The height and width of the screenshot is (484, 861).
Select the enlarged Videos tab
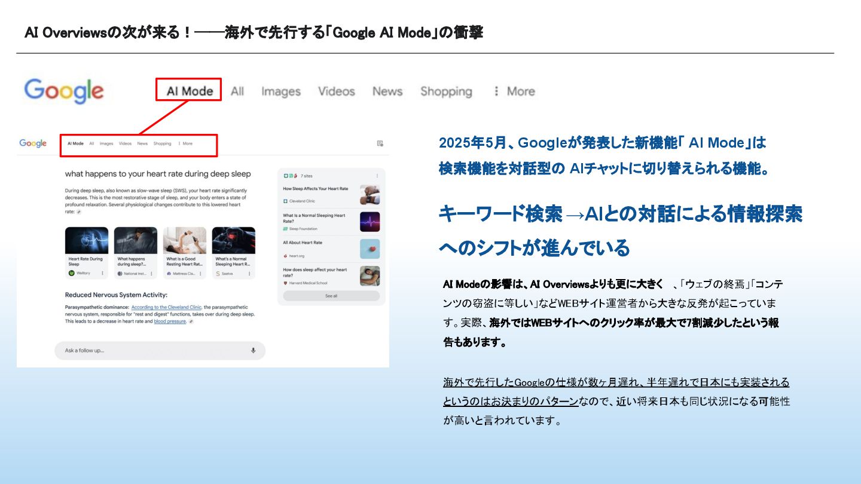337,91
